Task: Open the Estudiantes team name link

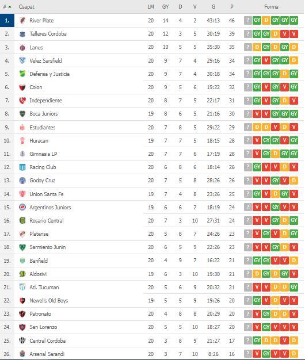Action: point(43,128)
